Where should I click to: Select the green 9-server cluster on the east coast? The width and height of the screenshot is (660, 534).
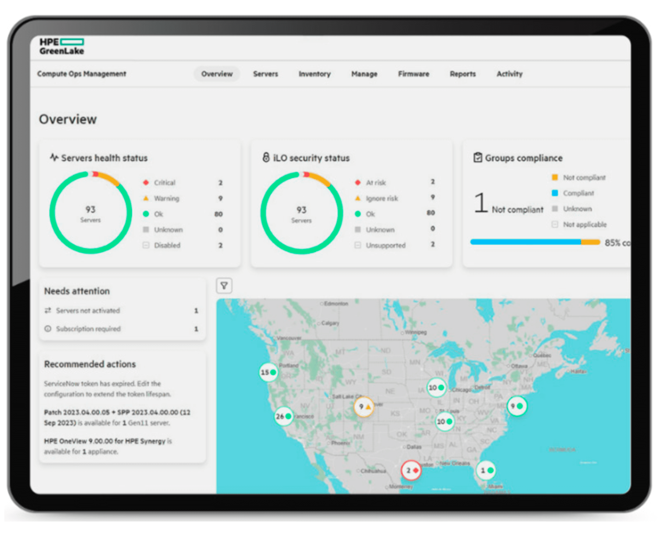517,406
